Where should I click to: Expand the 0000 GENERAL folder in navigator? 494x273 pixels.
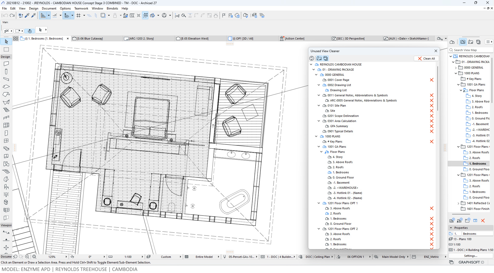[x=456, y=68]
